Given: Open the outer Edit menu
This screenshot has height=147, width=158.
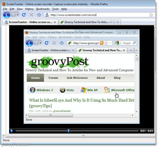Looking at the screenshot, I should tap(12, 9).
